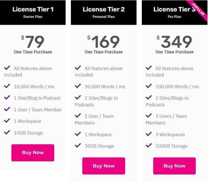208x182 pixels.
Task: Click checkmark next to 30,000 Words / mo
Action: (x=78, y=86)
